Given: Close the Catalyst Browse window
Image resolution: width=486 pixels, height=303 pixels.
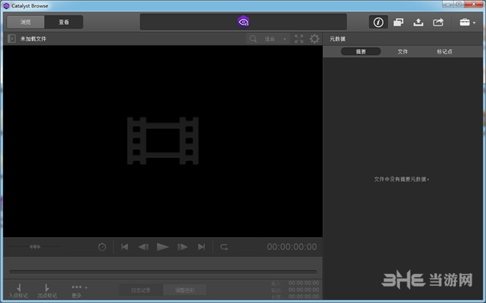Looking at the screenshot, I should 474,4.
